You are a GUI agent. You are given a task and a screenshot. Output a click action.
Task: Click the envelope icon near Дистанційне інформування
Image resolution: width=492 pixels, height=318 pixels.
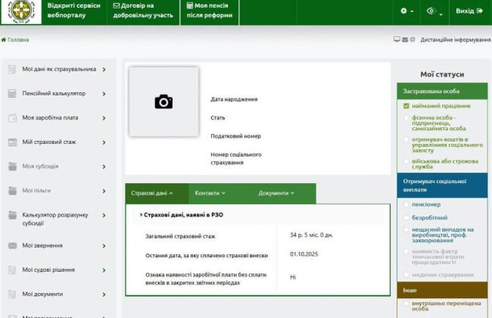(405, 39)
